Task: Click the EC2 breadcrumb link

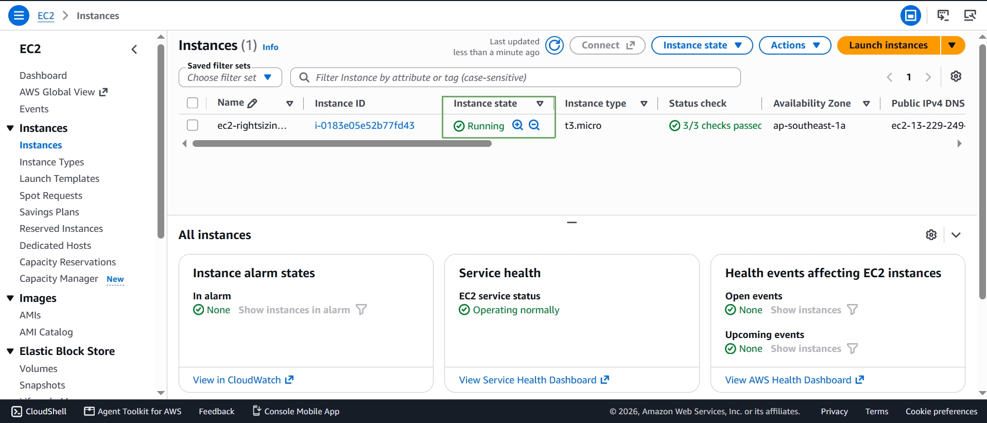Action: pyautogui.click(x=46, y=15)
